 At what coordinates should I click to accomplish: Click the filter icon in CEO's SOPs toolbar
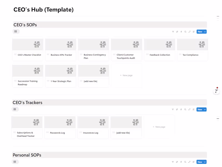[173, 31]
